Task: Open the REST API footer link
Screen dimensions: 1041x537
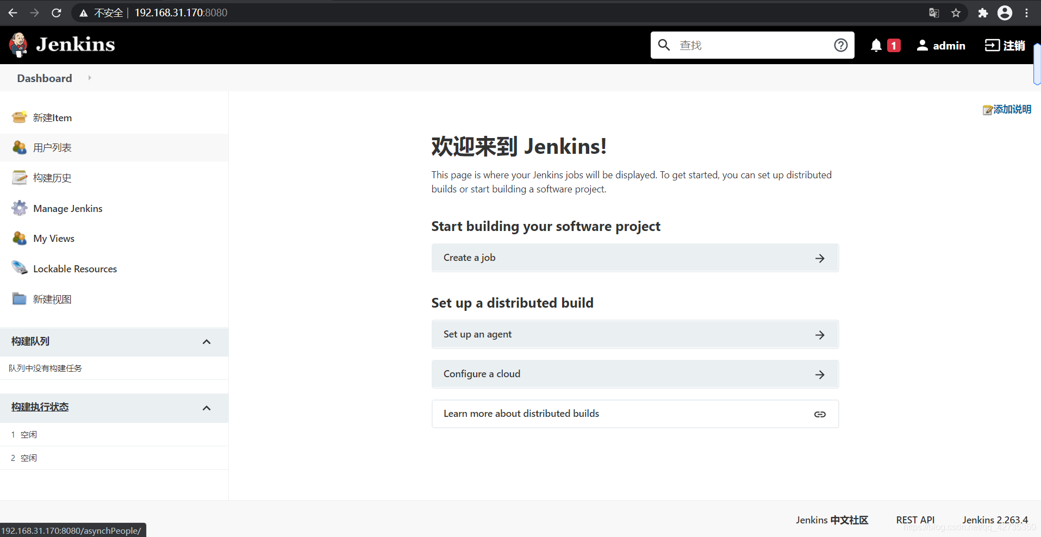Action: (x=915, y=520)
